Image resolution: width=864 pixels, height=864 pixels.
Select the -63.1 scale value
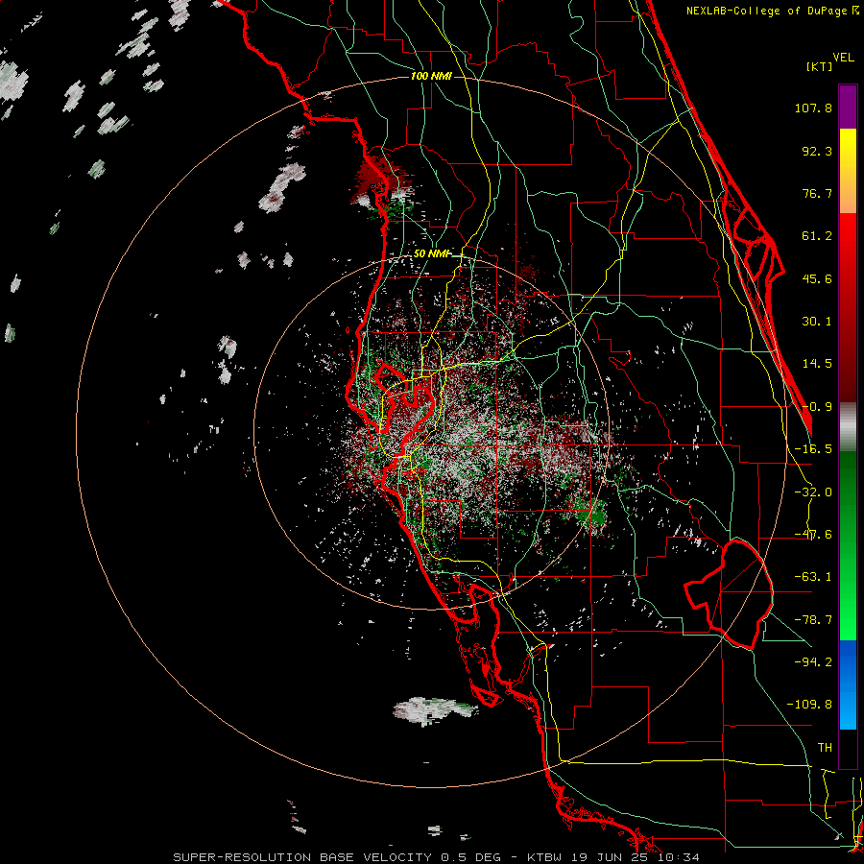pyautogui.click(x=813, y=576)
